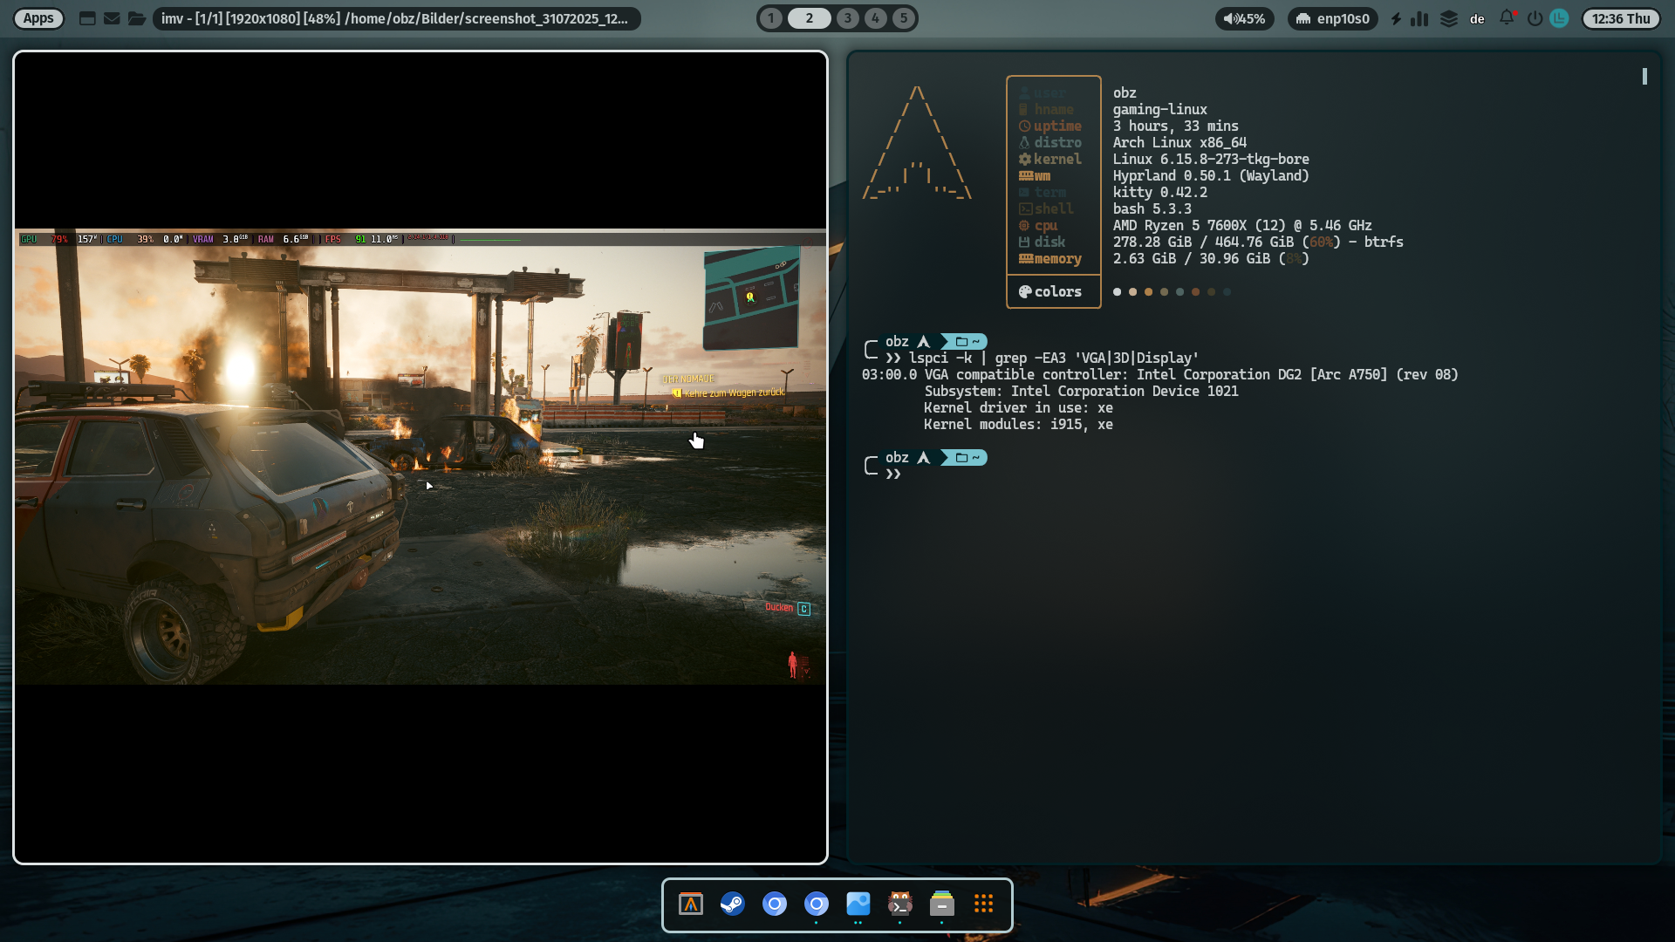
Task: Launch Steam from the dock
Action: [733, 905]
